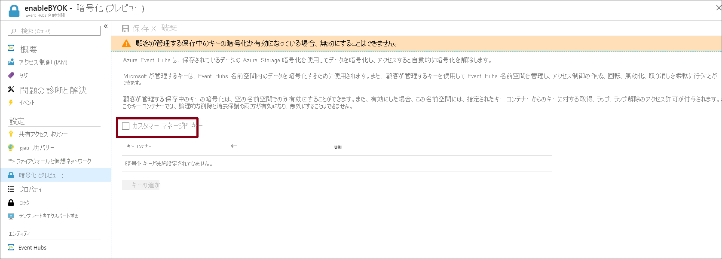
Task: Click the 破棄 X discard icon
Action: 153,29
